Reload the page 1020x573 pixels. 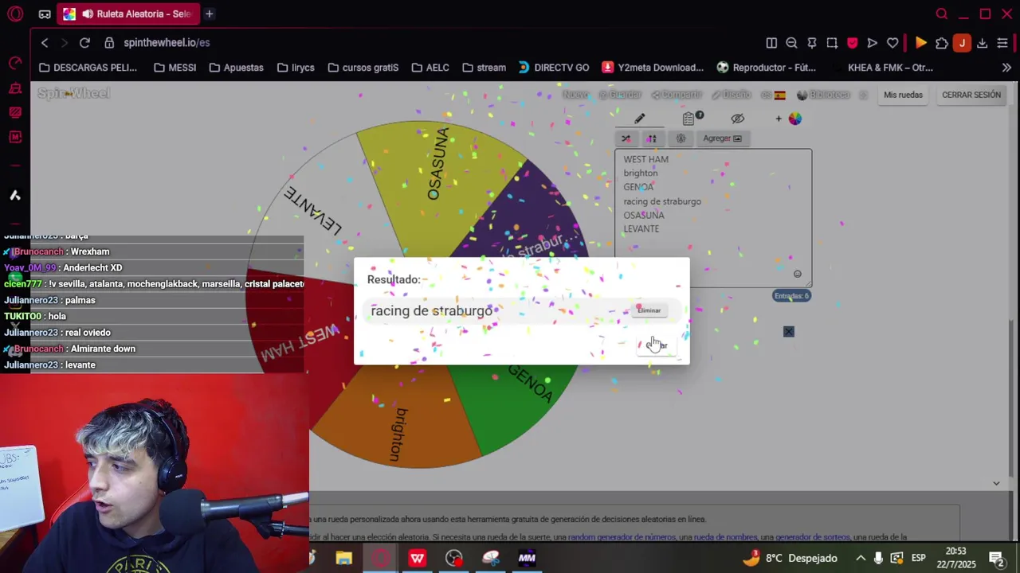click(84, 42)
